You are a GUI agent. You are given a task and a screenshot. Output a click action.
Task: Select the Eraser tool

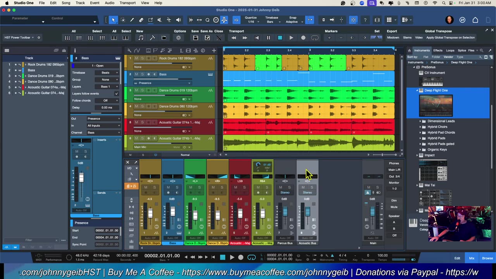141,20
